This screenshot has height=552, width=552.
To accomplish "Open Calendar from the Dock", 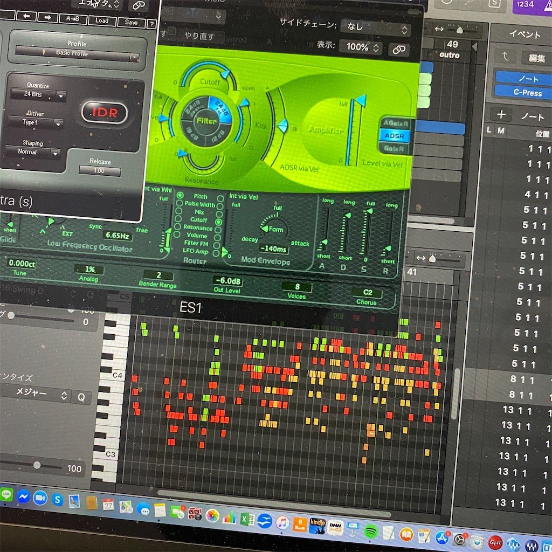I will 108,505.
